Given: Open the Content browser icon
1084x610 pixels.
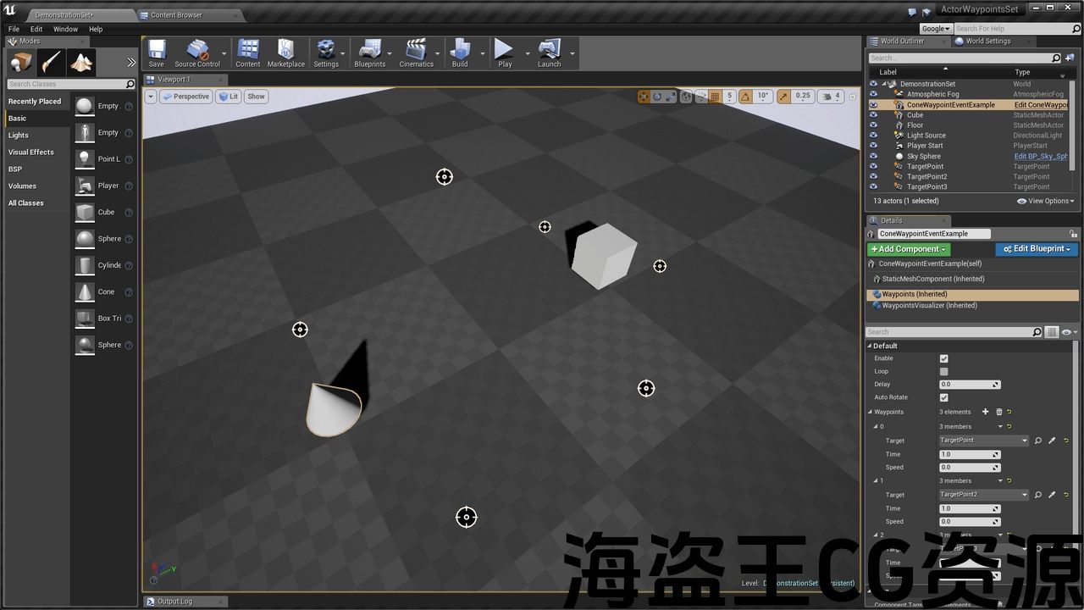Looking at the screenshot, I should pos(247,53).
